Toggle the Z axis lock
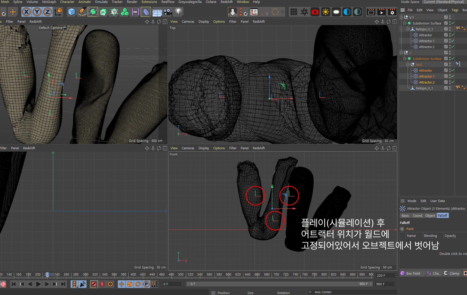The width and height of the screenshot is (467, 295). [x=48, y=12]
